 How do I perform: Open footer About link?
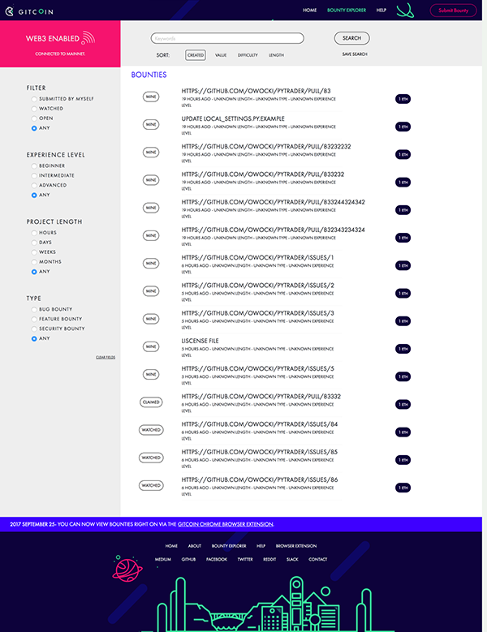pyautogui.click(x=194, y=546)
